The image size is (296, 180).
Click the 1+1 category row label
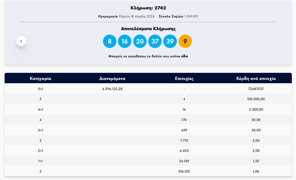40,161
